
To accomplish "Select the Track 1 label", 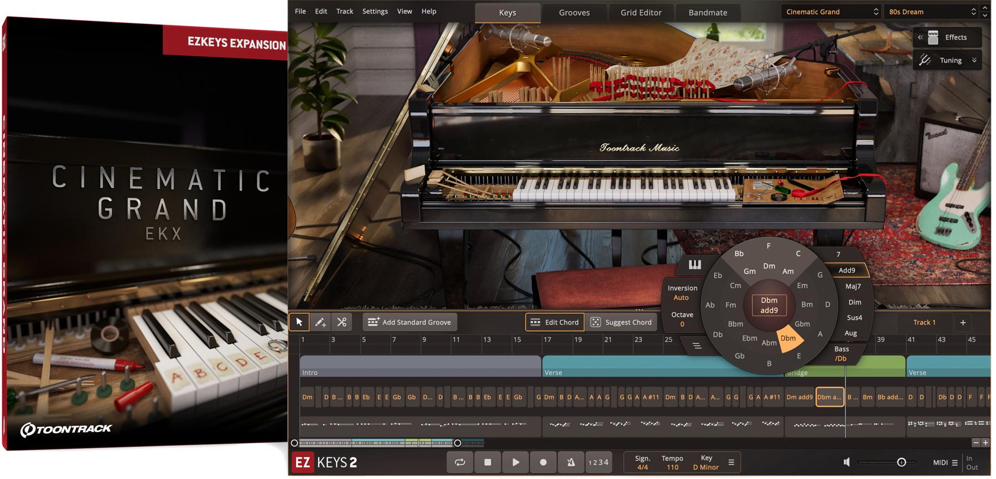I will pos(924,323).
